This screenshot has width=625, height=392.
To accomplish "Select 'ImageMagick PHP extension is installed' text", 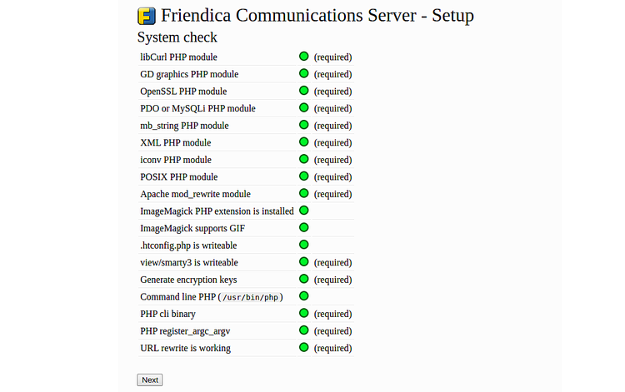I will (217, 211).
